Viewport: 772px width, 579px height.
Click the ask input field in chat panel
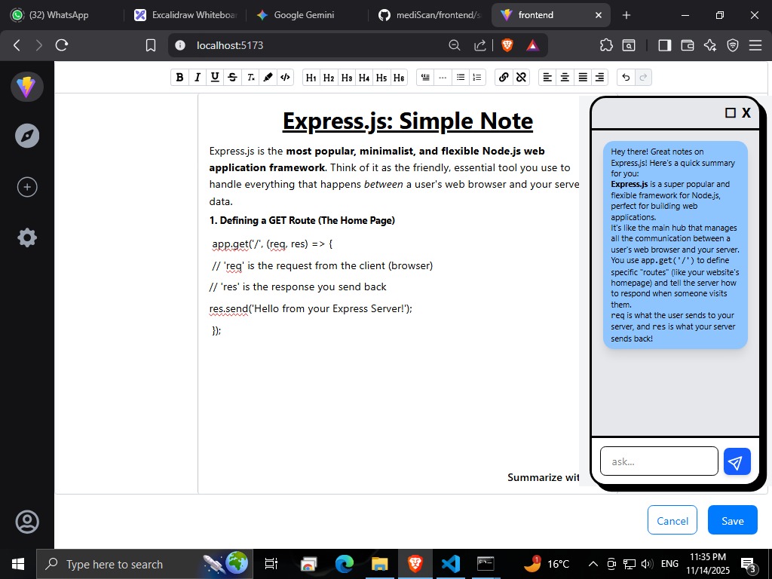(659, 461)
